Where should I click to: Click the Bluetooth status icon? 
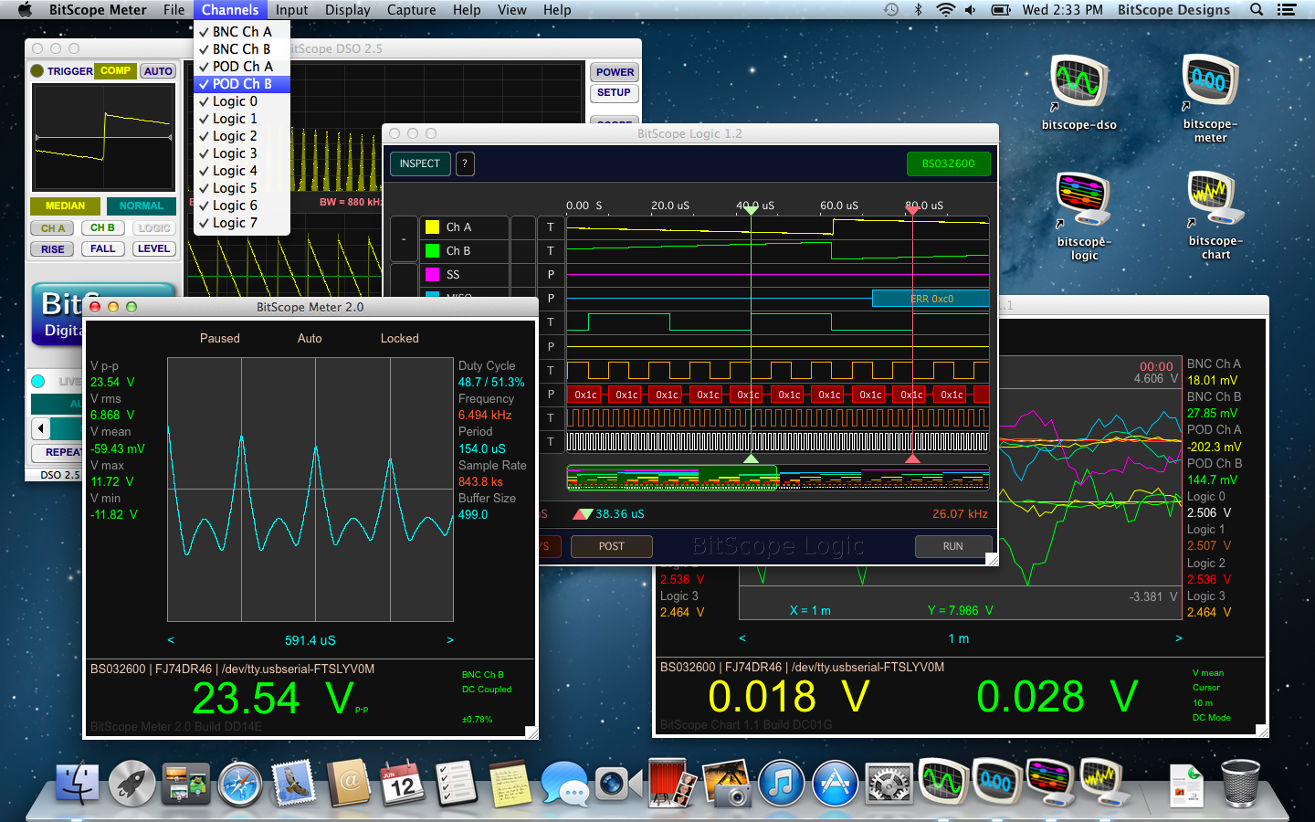click(x=919, y=10)
